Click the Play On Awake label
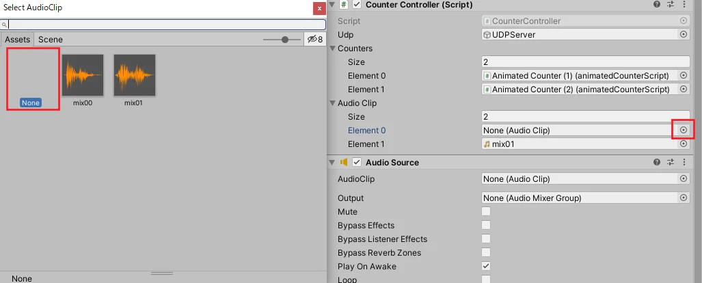 click(366, 267)
